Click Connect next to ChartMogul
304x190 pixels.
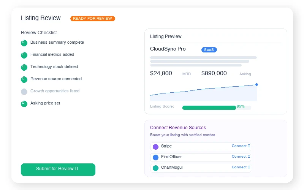click(241, 167)
